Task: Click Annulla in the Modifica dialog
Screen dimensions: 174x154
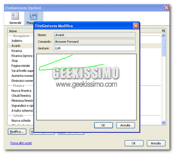Action: [x=125, y=125]
